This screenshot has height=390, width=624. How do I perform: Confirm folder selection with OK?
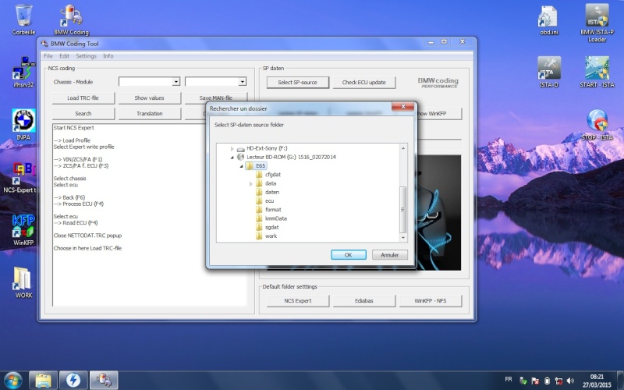(x=348, y=255)
